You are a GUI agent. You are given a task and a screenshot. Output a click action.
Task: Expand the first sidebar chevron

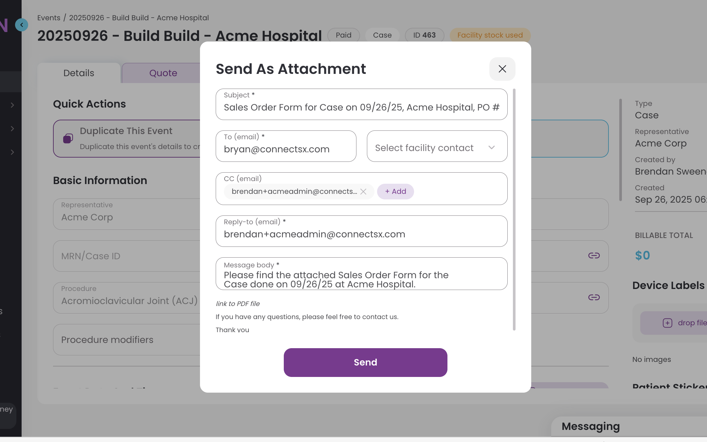(12, 105)
